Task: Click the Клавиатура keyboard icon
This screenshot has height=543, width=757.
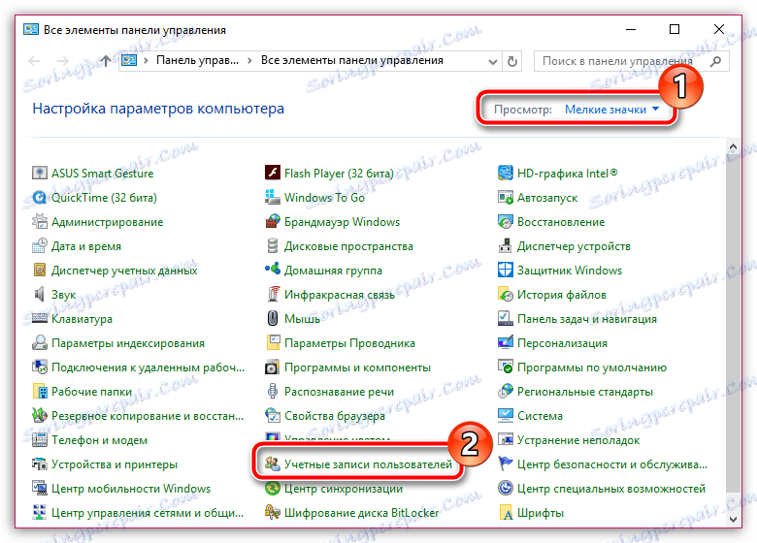Action: coord(39,319)
